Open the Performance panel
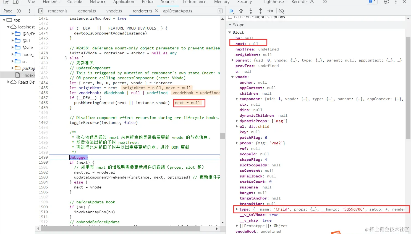 pos(195,2)
